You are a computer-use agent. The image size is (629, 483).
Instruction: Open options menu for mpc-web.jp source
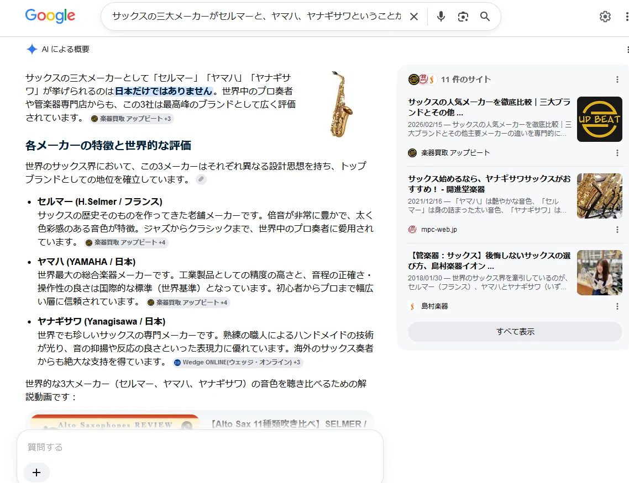(x=617, y=230)
